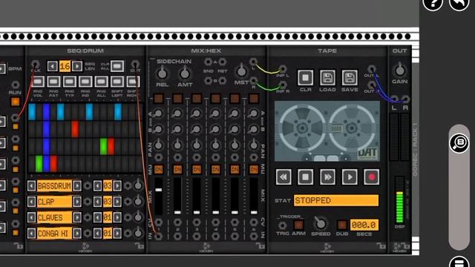Click the TRIG input jack on tape module

coord(282,225)
